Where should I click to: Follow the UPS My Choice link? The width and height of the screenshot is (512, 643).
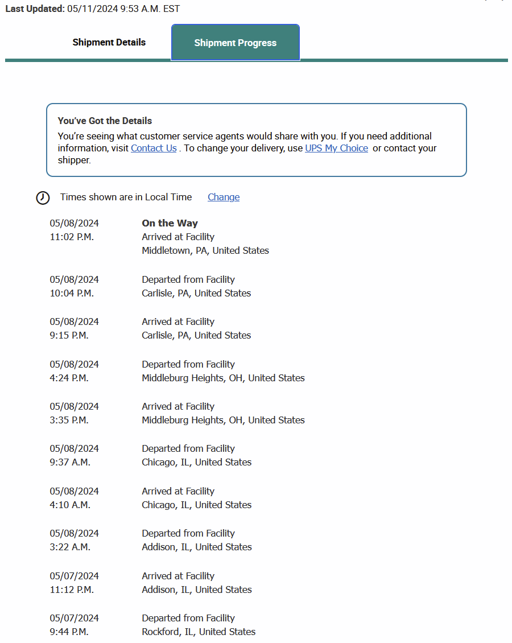[336, 148]
